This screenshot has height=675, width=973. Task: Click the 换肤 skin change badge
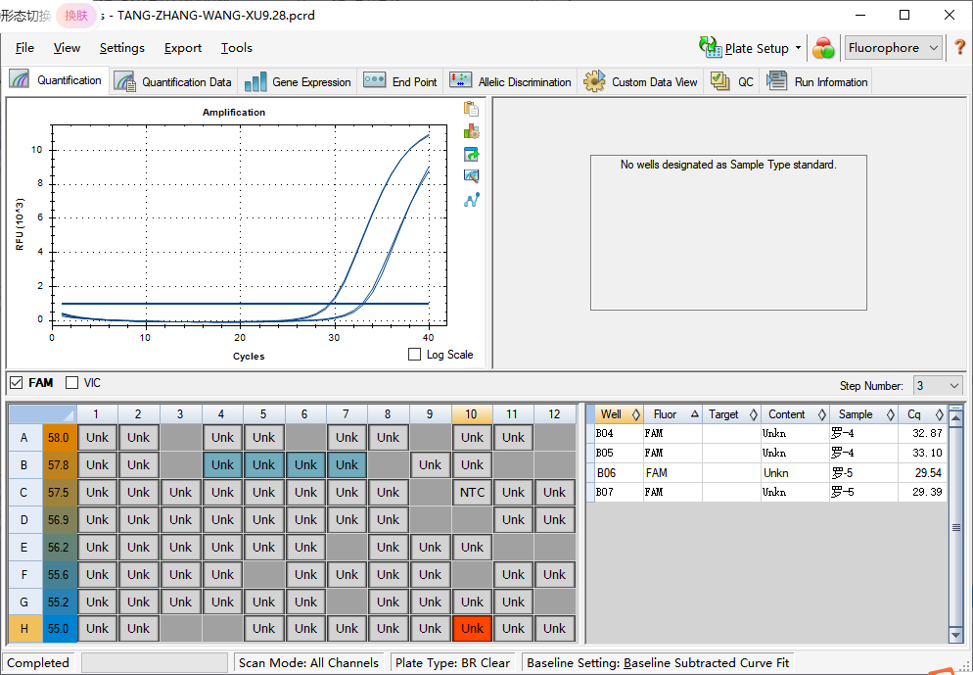point(76,16)
